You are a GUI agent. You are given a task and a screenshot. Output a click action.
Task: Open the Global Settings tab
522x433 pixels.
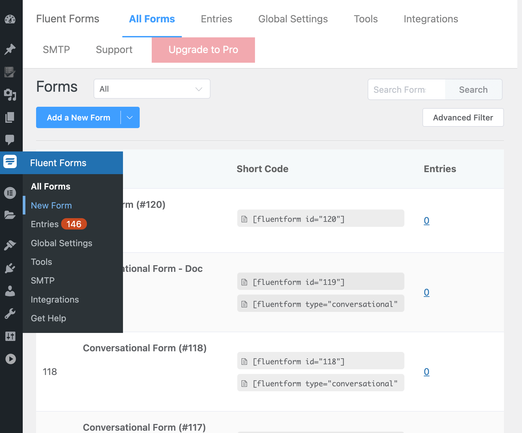(292, 19)
